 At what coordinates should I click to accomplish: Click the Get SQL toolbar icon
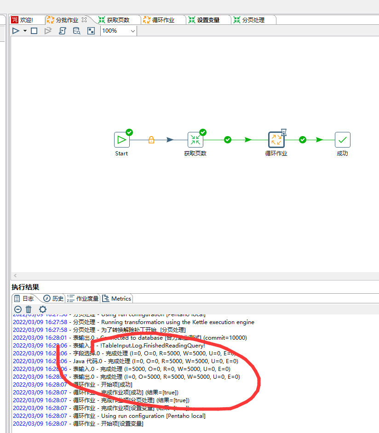click(63, 31)
